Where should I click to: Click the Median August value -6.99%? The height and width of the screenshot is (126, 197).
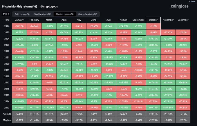pos(124,120)
